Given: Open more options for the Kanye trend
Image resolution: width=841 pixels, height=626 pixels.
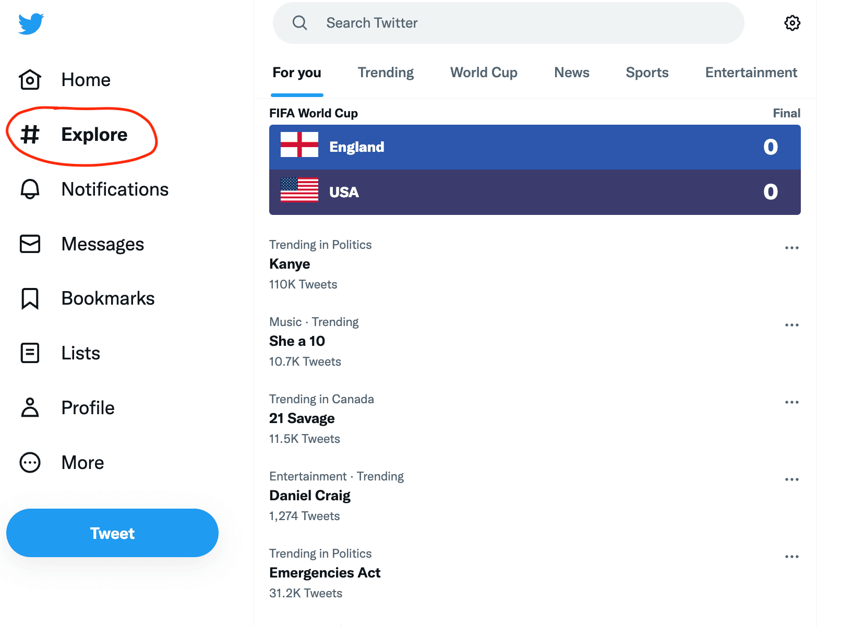Looking at the screenshot, I should (x=791, y=247).
